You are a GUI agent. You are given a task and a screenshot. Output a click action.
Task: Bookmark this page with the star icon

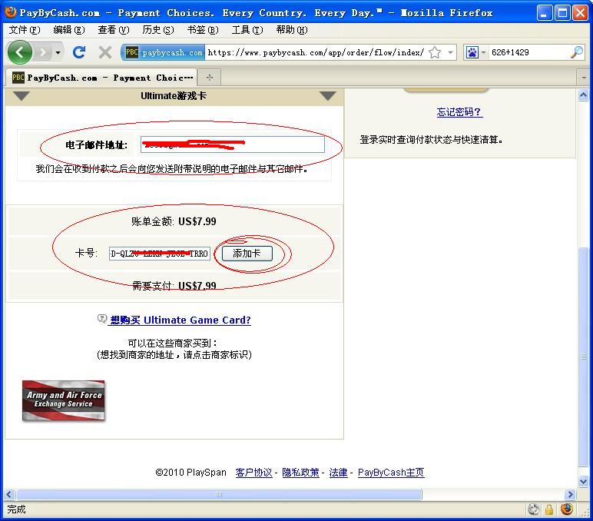coord(435,52)
